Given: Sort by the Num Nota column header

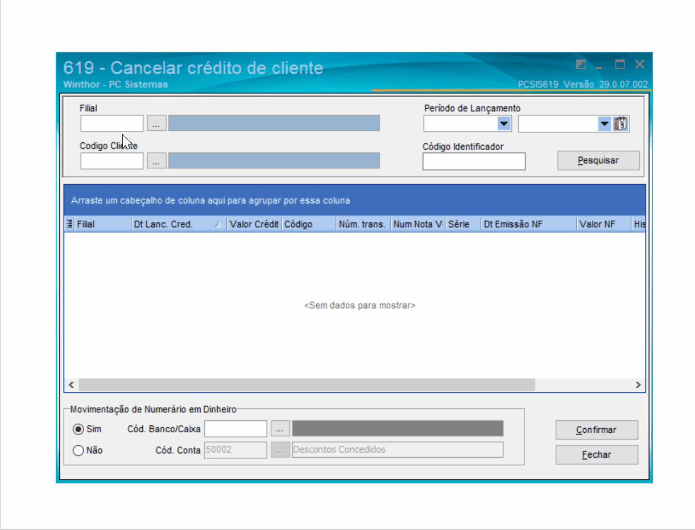Looking at the screenshot, I should click(x=418, y=224).
